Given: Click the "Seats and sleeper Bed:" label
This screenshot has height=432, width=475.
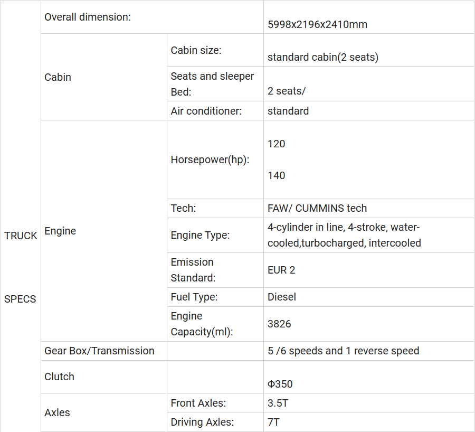Looking at the screenshot, I should [212, 83].
